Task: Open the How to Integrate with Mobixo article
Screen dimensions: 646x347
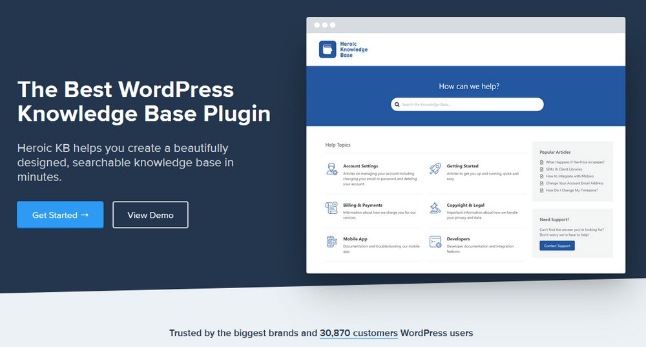Action: [x=570, y=176]
